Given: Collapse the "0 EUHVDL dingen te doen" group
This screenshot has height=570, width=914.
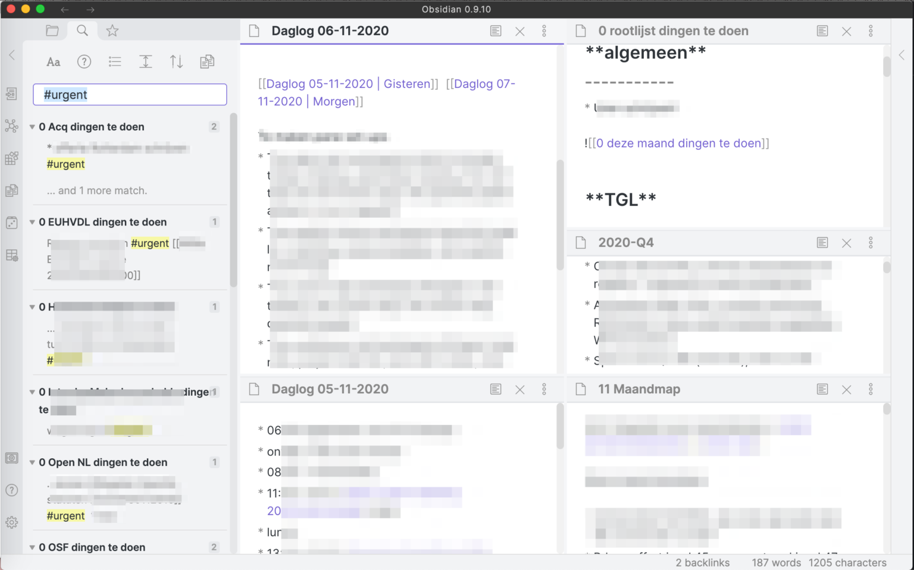Looking at the screenshot, I should 32,221.
